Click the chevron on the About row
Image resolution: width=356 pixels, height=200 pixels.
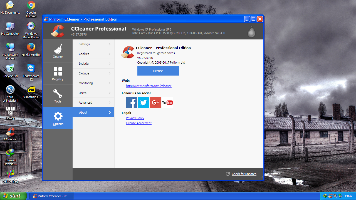pyautogui.click(x=110, y=112)
